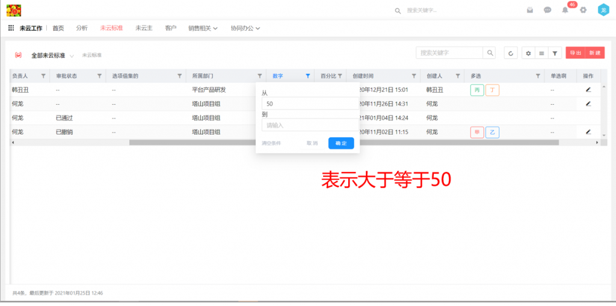Open the chat messages icon
Screen dimensions: 616x306
(547, 10)
